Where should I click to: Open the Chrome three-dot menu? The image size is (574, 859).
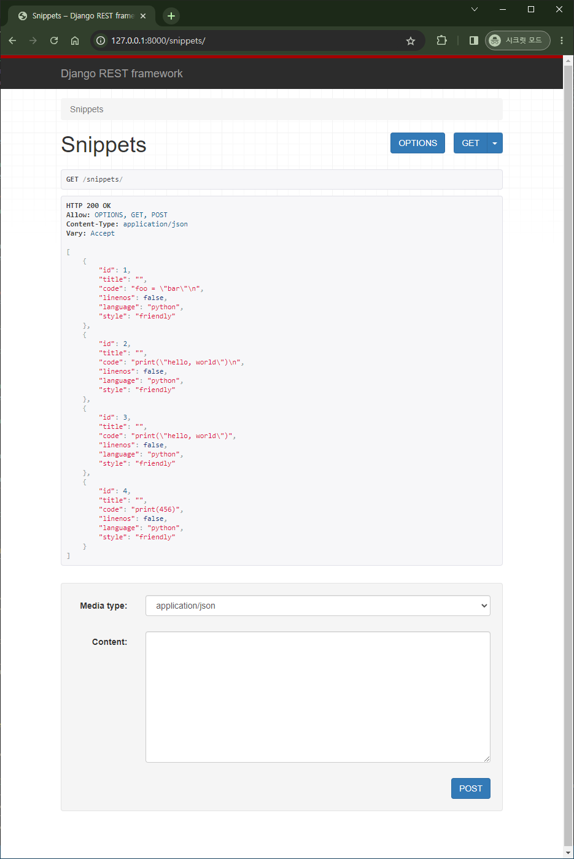point(562,40)
